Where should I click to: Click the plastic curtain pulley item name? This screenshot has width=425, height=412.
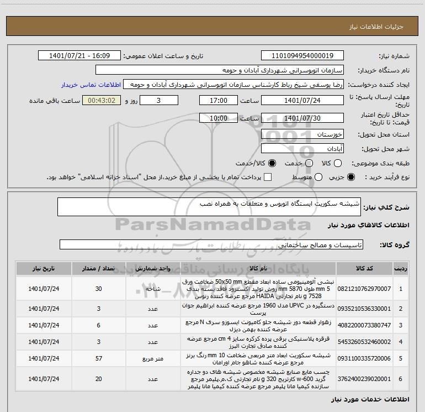click(258, 342)
